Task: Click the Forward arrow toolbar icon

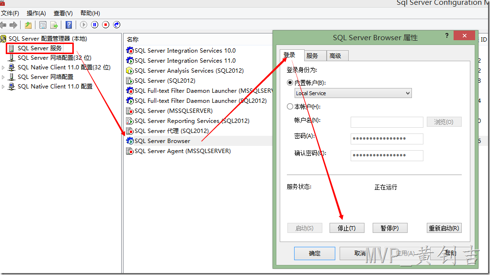Action: pyautogui.click(x=13, y=25)
